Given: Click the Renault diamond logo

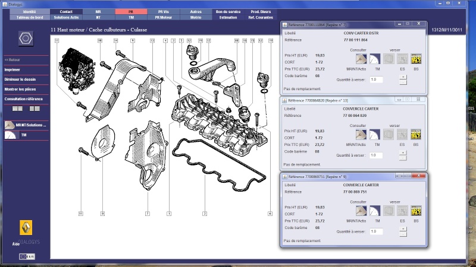Looking at the screenshot, I should click(x=26, y=228).
